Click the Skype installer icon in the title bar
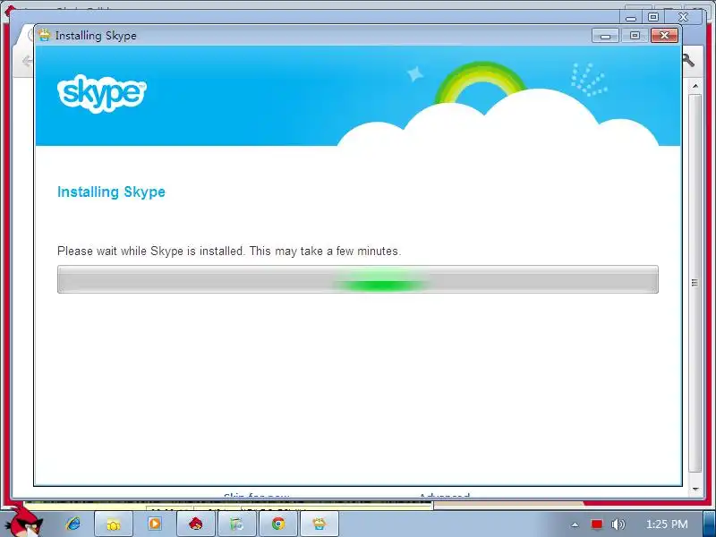This screenshot has width=716, height=537. tap(44, 35)
